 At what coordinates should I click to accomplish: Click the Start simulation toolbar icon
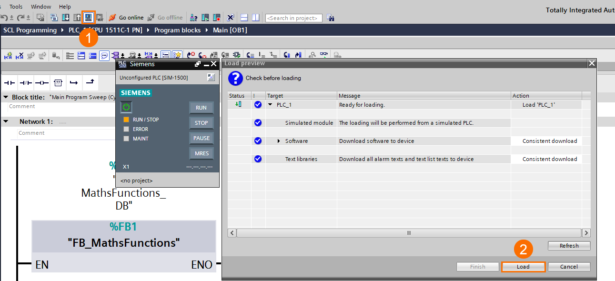point(88,18)
